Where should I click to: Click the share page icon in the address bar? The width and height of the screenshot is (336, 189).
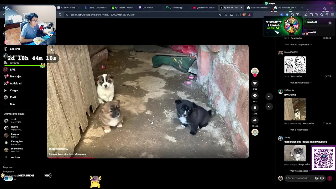point(237,15)
